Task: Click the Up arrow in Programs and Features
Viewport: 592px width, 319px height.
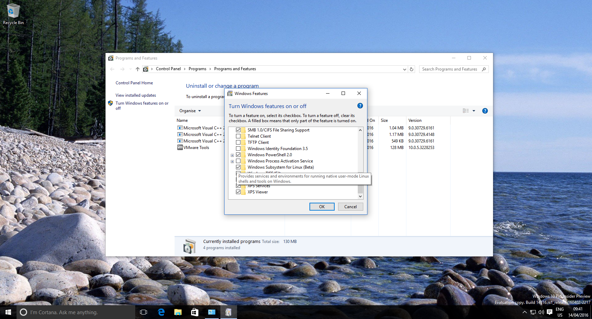Action: [138, 69]
